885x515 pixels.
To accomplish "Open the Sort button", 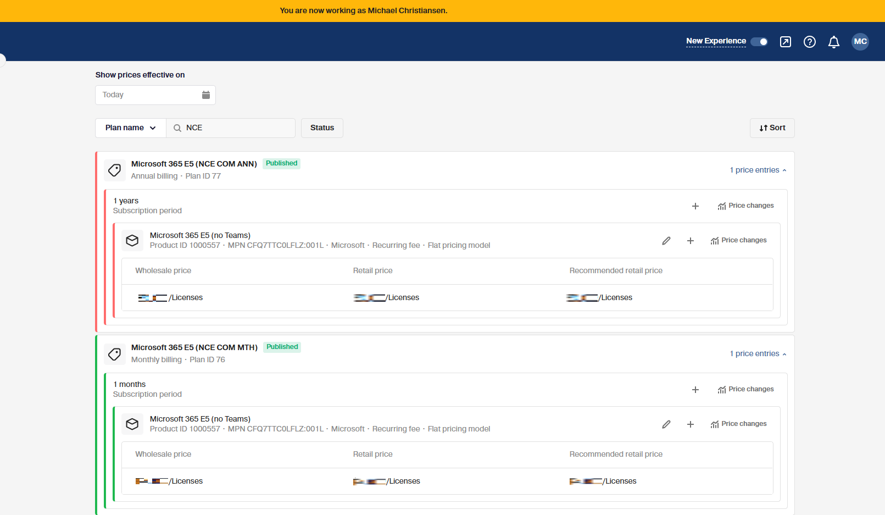I will [772, 128].
